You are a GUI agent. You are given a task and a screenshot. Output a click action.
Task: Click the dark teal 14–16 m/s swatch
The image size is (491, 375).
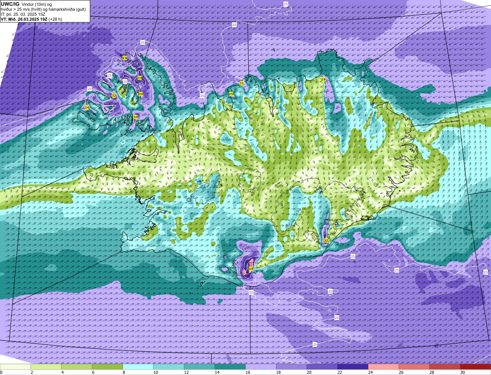230,367
